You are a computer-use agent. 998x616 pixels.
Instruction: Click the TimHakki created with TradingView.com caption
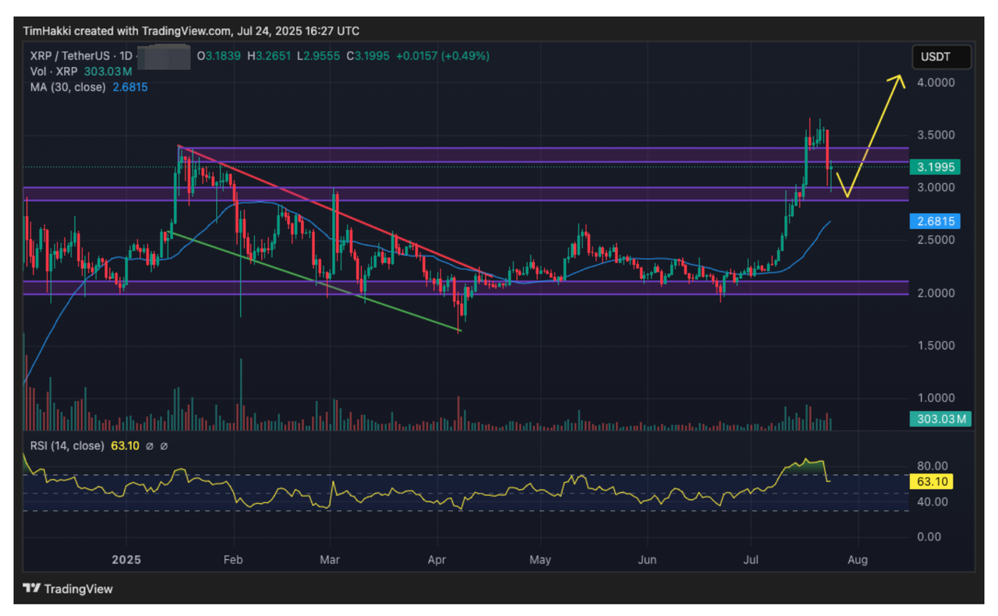pos(191,31)
